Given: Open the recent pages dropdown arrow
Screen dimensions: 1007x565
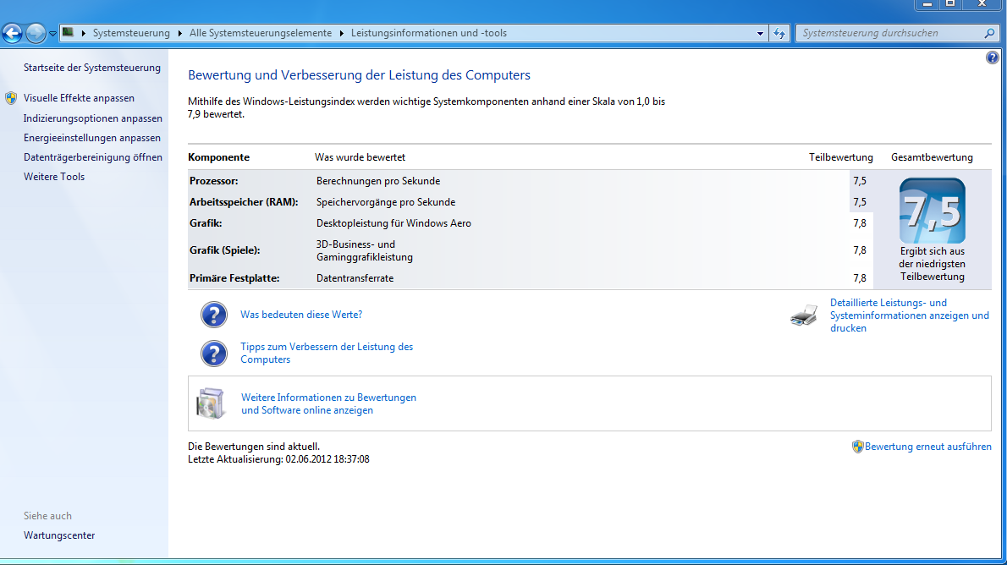Looking at the screenshot, I should click(52, 33).
